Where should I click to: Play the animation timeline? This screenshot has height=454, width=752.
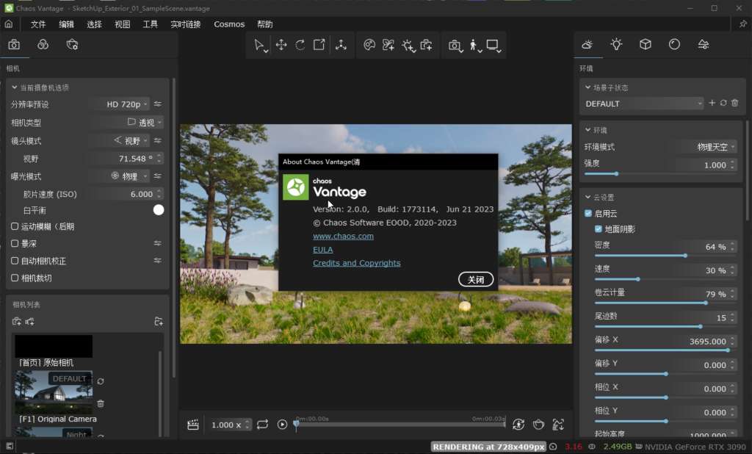282,425
